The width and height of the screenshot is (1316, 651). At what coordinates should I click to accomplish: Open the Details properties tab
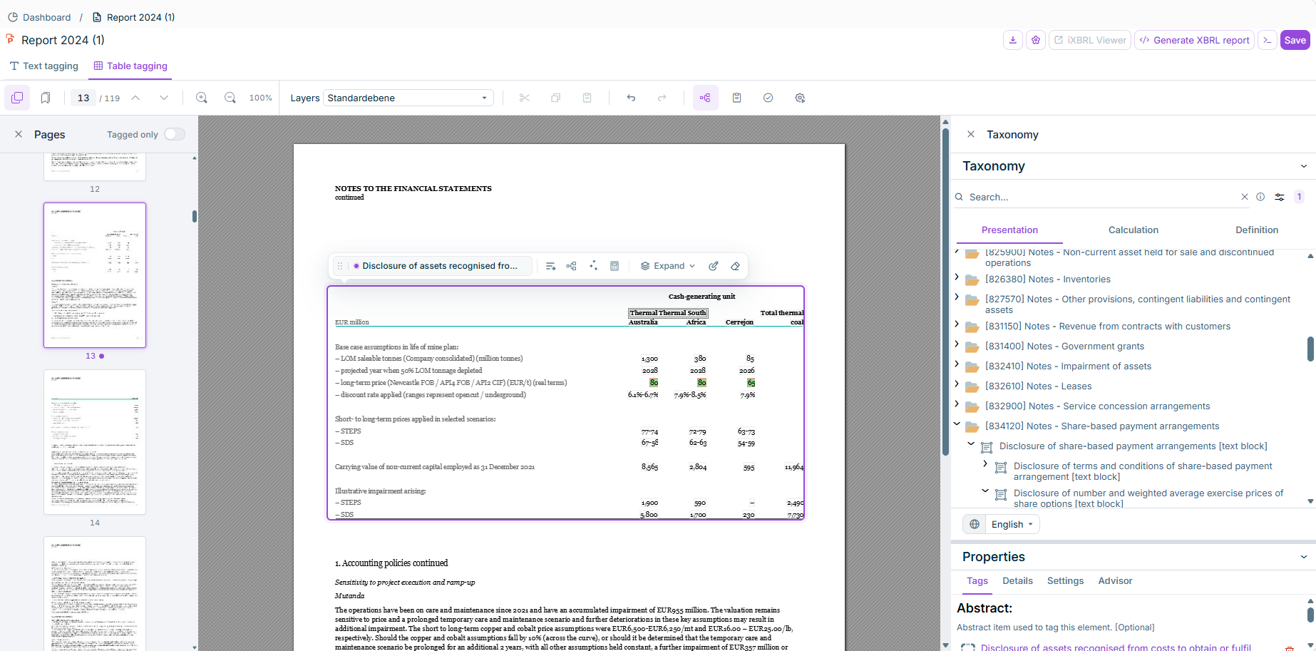(x=1017, y=580)
